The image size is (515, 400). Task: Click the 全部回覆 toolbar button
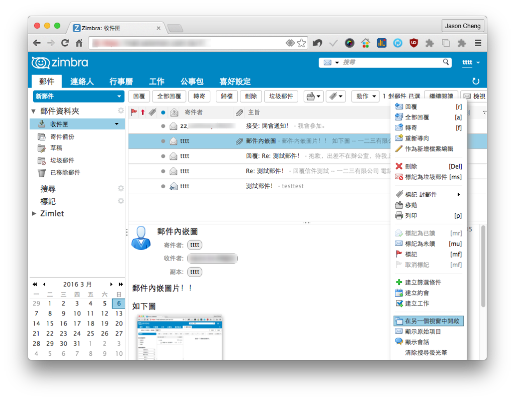[x=169, y=96]
